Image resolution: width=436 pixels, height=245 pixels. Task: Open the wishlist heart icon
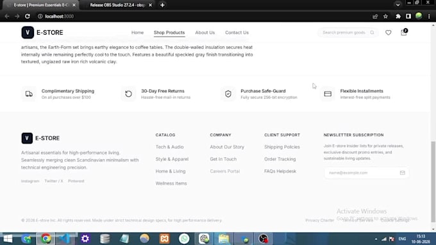388,33
